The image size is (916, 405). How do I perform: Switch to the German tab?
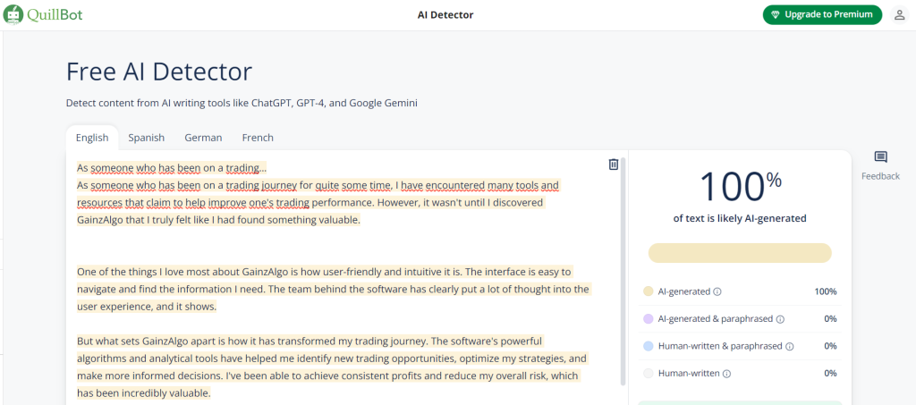[203, 138]
